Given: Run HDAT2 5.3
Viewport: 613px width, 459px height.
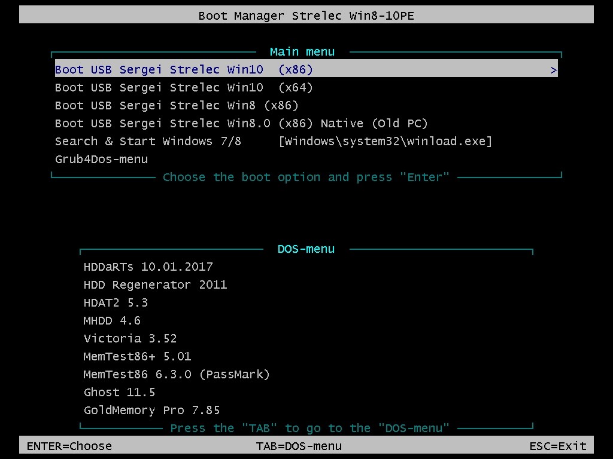Looking at the screenshot, I should click(116, 303).
